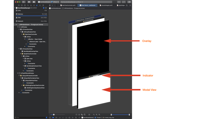Choose the iPhone 12 run destination
The image size is (212, 119).
point(55,2)
